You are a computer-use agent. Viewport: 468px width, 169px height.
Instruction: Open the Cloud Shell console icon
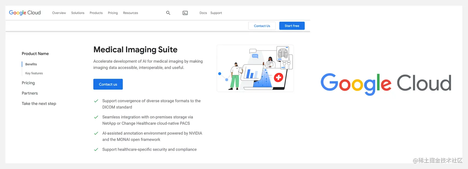click(x=185, y=13)
